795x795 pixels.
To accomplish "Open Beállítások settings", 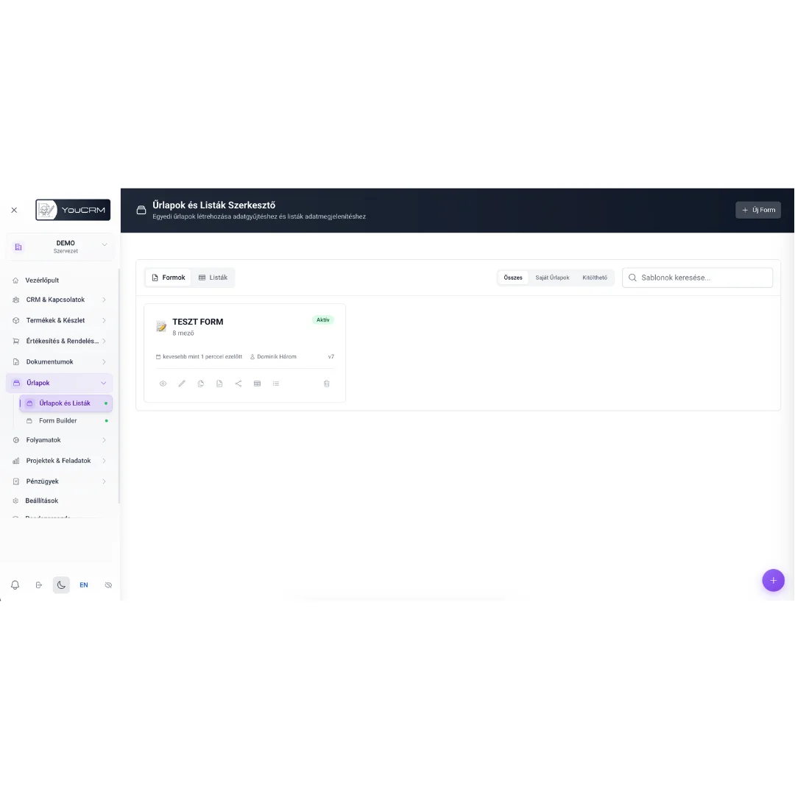I will [x=41, y=501].
